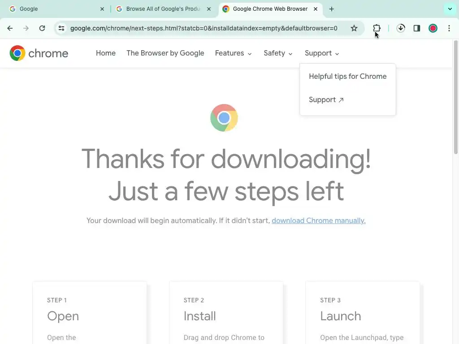The width and height of the screenshot is (459, 344).
Task: Collapse the Support menu
Action: [322, 53]
